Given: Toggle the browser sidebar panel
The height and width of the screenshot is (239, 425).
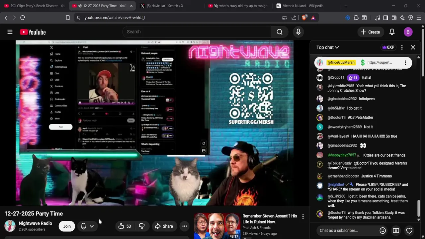Looking at the screenshot, I should click(x=385, y=18).
